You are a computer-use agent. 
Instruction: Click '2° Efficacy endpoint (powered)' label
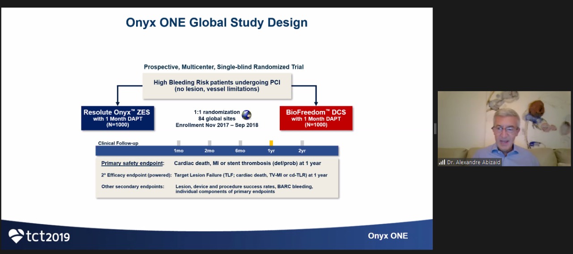coord(137,175)
